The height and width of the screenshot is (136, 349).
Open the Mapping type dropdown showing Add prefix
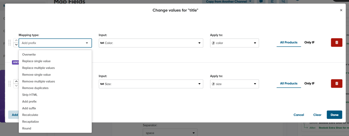(x=55, y=43)
